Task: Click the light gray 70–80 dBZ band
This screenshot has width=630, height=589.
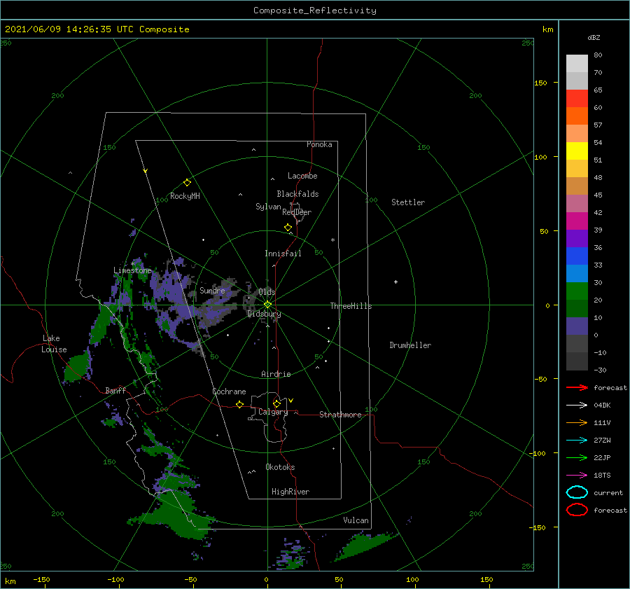Action: 577,64
